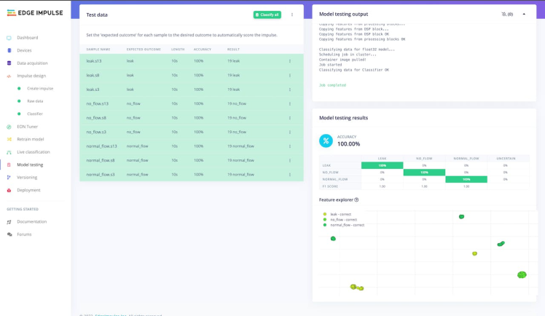Select the leak.s13 sample name

(94, 61)
